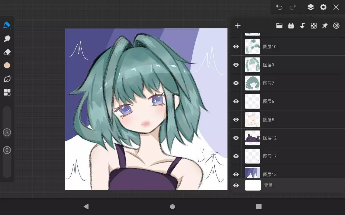Select the brush pen tool
The image size is (345, 215).
click(x=7, y=25)
